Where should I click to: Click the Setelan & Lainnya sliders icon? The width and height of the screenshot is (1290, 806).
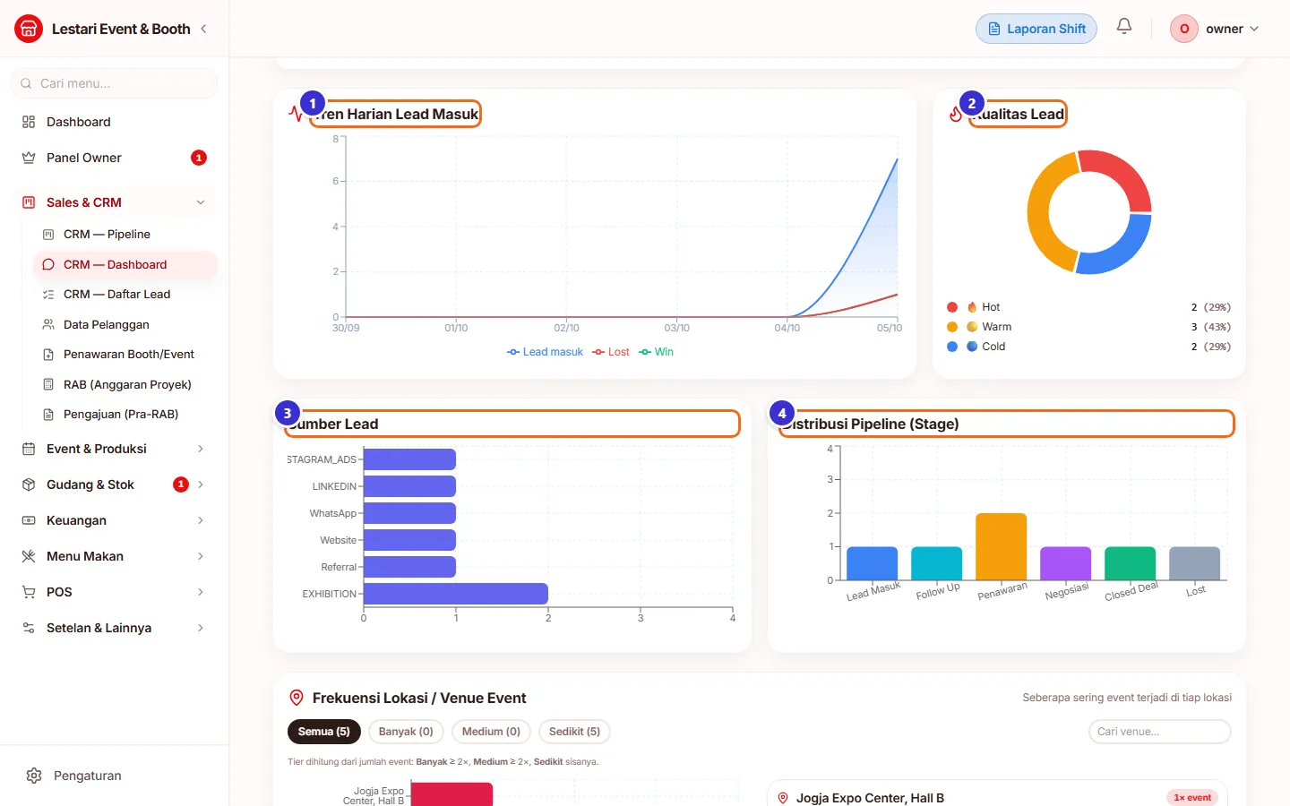pos(29,628)
